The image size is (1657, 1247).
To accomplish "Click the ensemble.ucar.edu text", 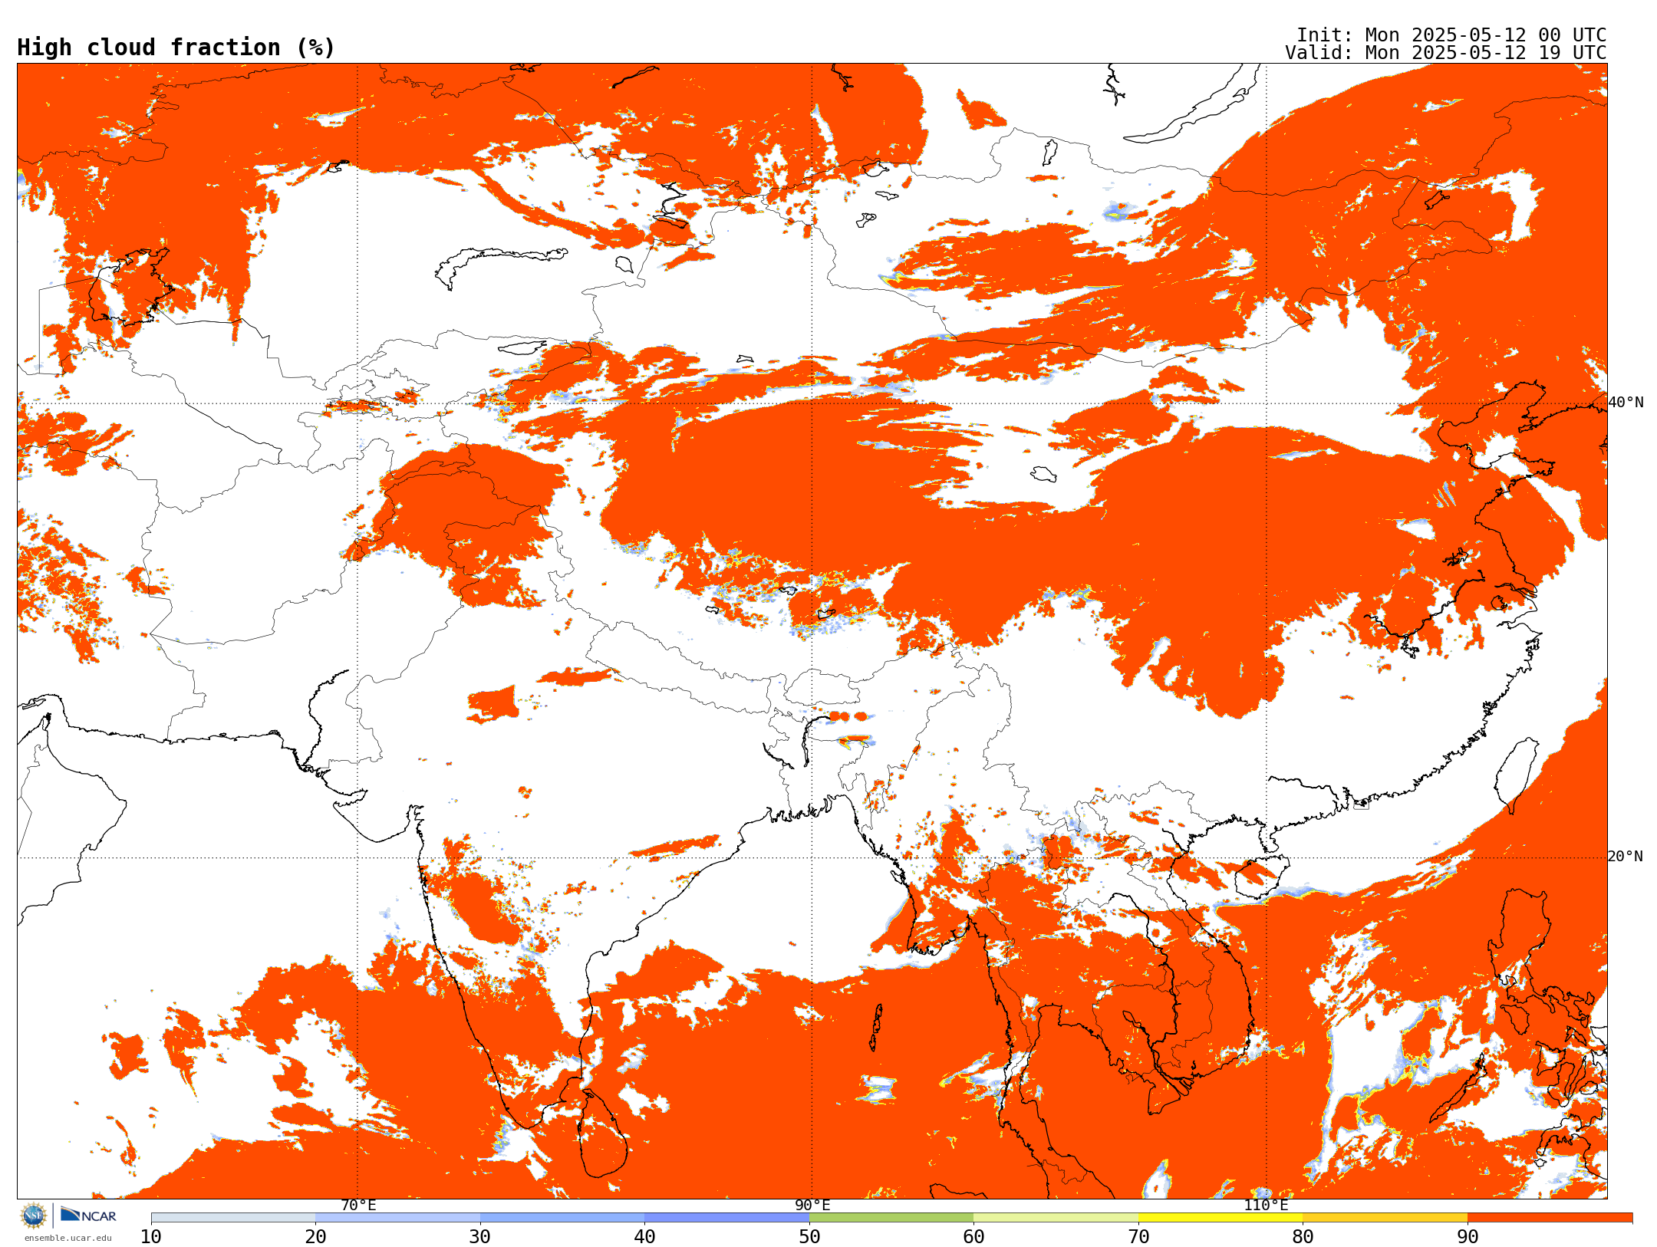I will (68, 1238).
